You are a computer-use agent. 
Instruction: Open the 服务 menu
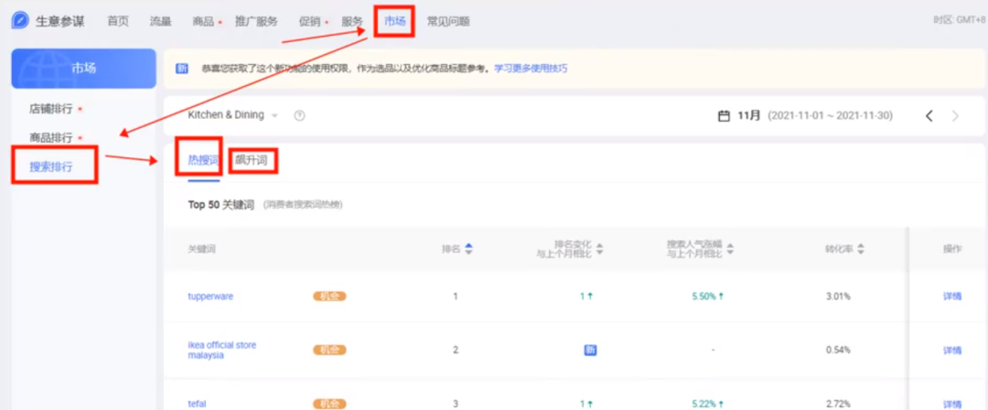pyautogui.click(x=352, y=21)
